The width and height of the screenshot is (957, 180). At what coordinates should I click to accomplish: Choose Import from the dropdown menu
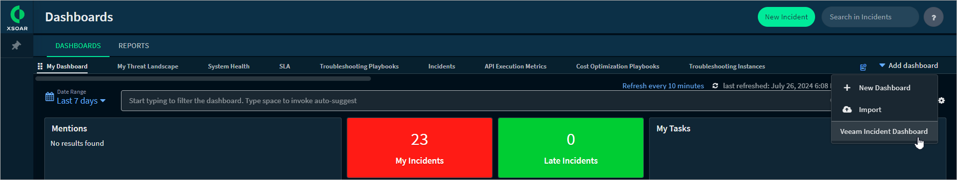pyautogui.click(x=884, y=110)
